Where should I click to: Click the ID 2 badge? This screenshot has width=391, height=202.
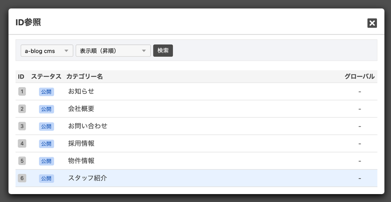click(22, 109)
